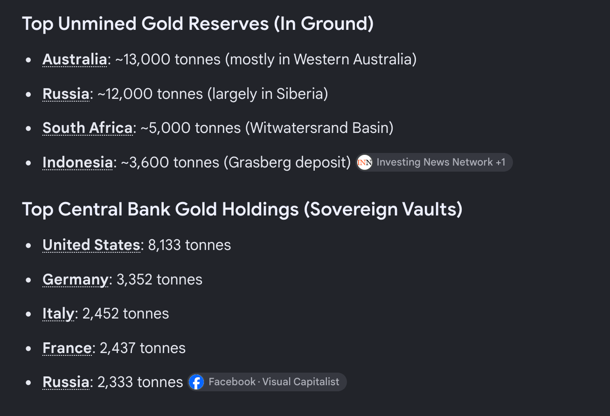Click the Russia link with 2,333 tonnes
The width and height of the screenshot is (610, 416).
(66, 382)
